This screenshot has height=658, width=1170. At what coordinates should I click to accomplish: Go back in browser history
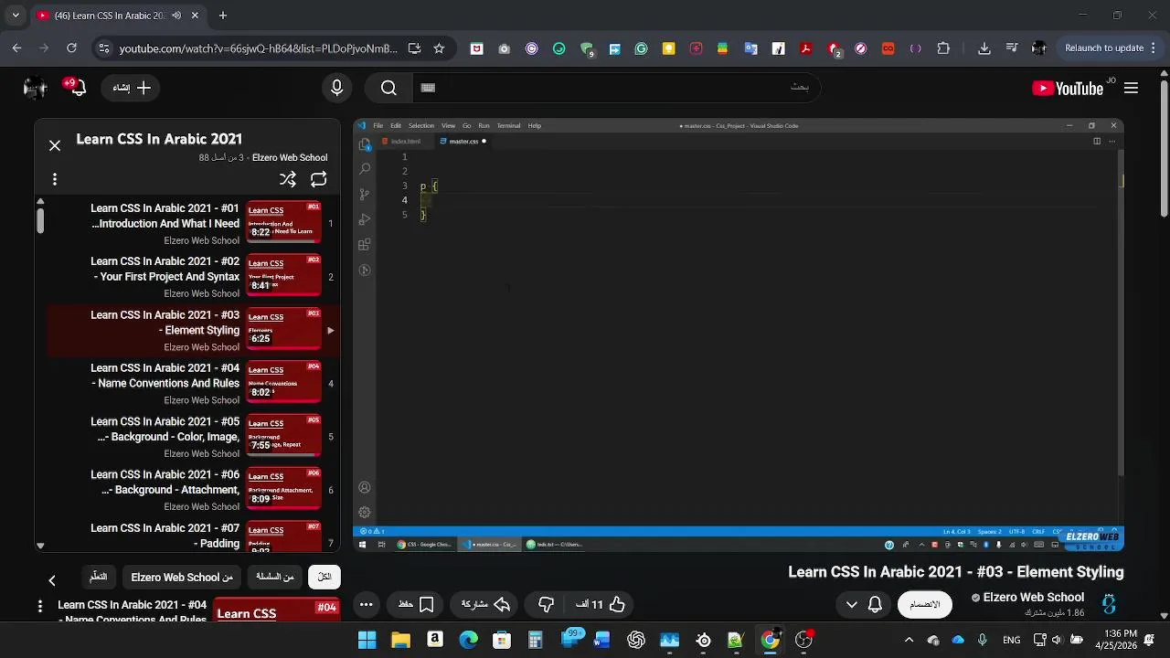click(16, 48)
